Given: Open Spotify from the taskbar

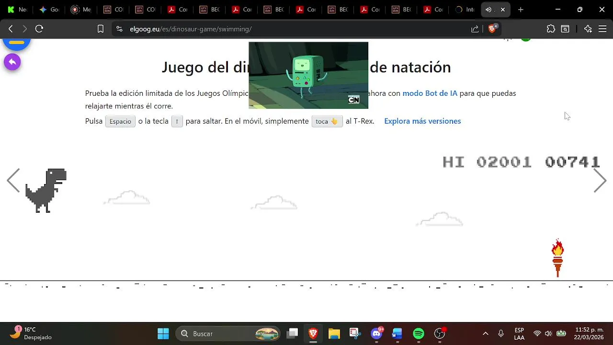Looking at the screenshot, I should (x=419, y=333).
